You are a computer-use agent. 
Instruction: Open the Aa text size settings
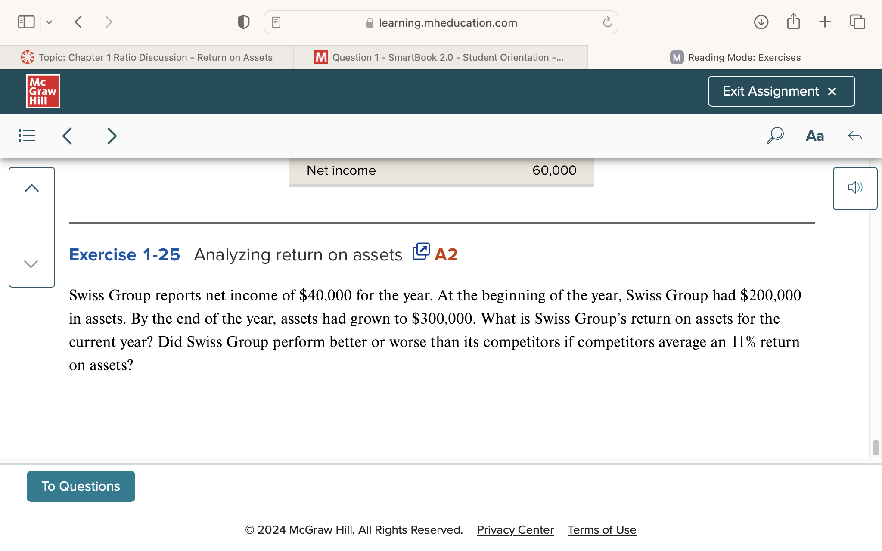(814, 136)
